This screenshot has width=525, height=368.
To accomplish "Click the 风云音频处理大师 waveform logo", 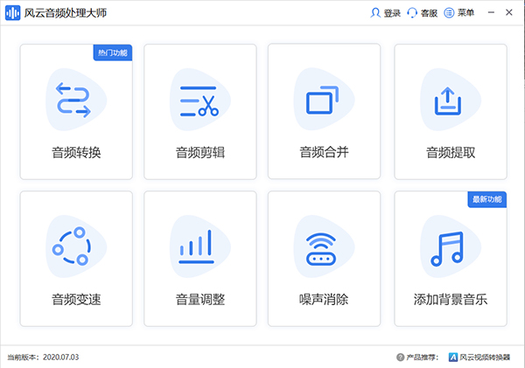I will click(13, 14).
